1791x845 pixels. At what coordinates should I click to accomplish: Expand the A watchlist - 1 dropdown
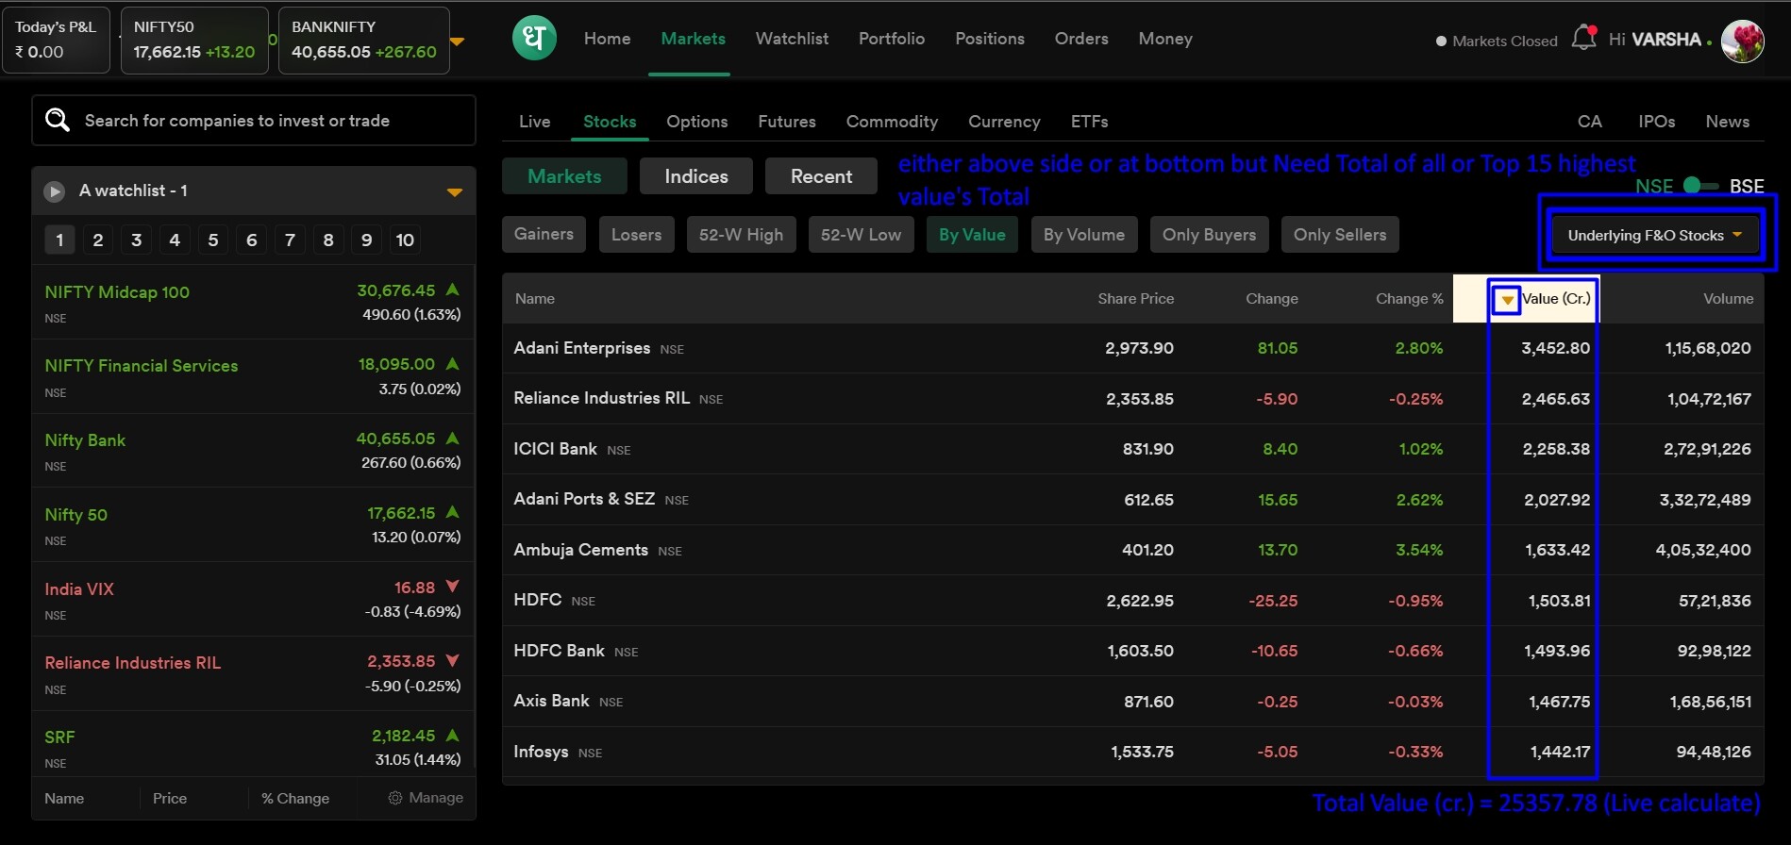tap(454, 192)
